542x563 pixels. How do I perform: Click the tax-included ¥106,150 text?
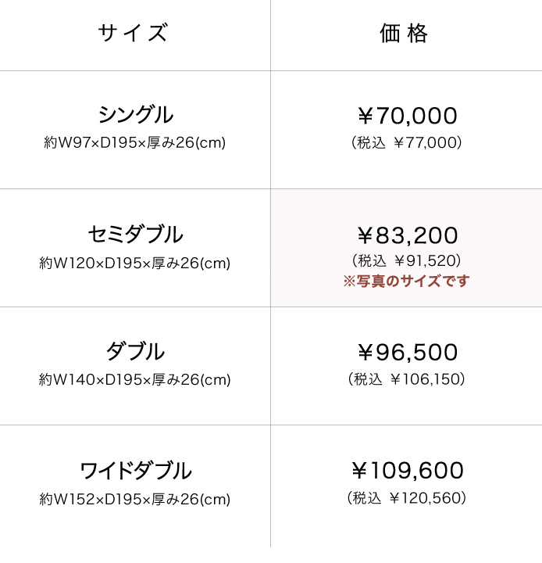[407, 379]
